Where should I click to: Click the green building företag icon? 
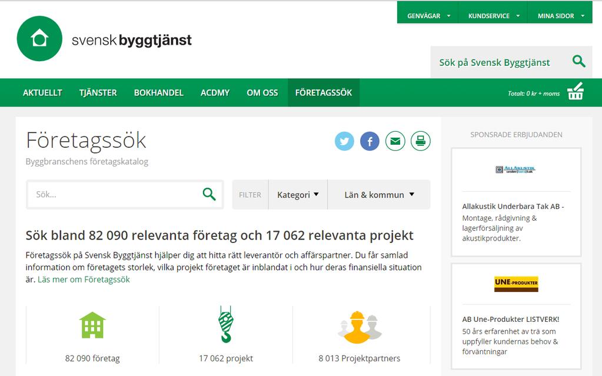(92, 325)
